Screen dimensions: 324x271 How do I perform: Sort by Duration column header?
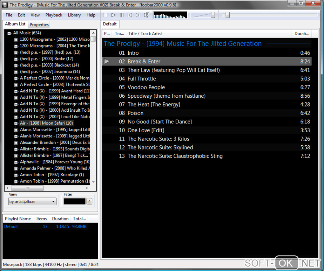tap(302, 33)
